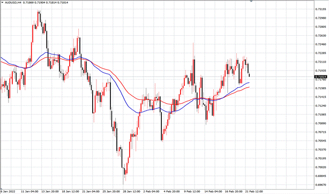Click the 28 Jan 12:00 time axis label
Viewport: 329px width, 194px height.
tap(132, 191)
